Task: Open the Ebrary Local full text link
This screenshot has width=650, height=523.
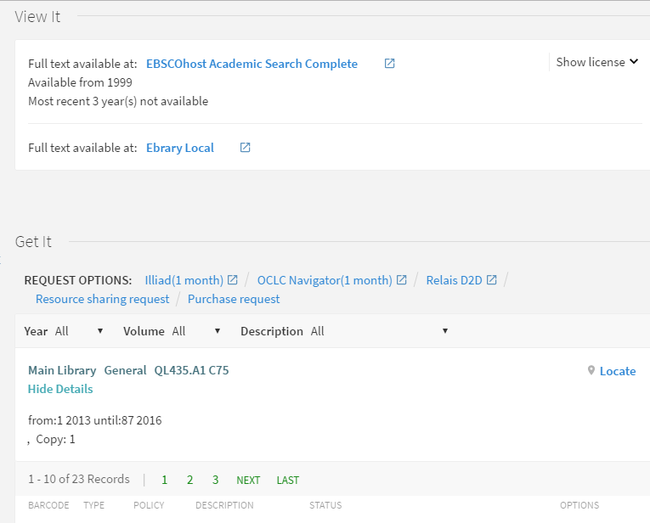Action: click(180, 148)
